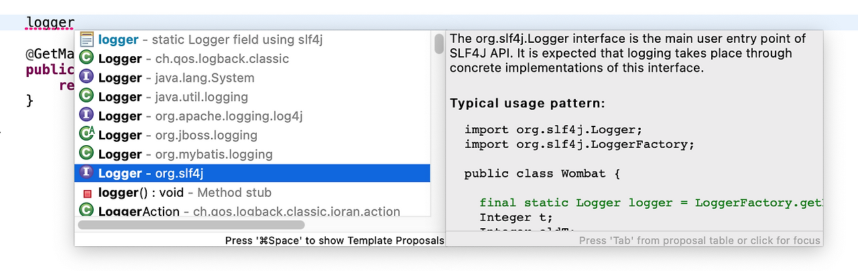The image size is (858, 271).
Task: Click the interface icon for java.lang.System Logger
Action: (86, 78)
